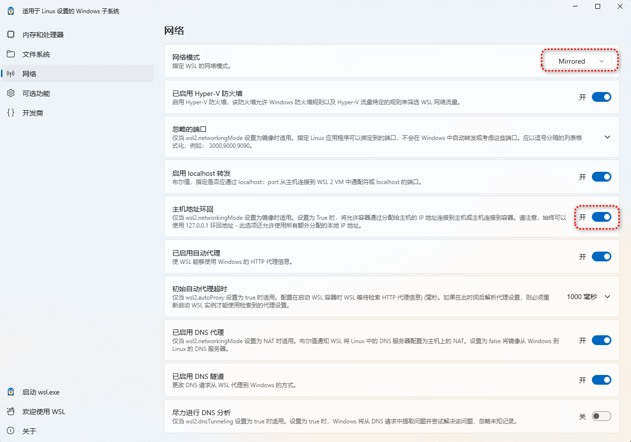Click the confetti icon beside 欢迎使用 WSL
This screenshot has height=442, width=631.
(x=11, y=412)
